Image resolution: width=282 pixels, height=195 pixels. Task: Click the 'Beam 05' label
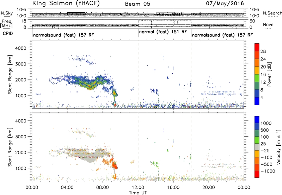[137, 4]
